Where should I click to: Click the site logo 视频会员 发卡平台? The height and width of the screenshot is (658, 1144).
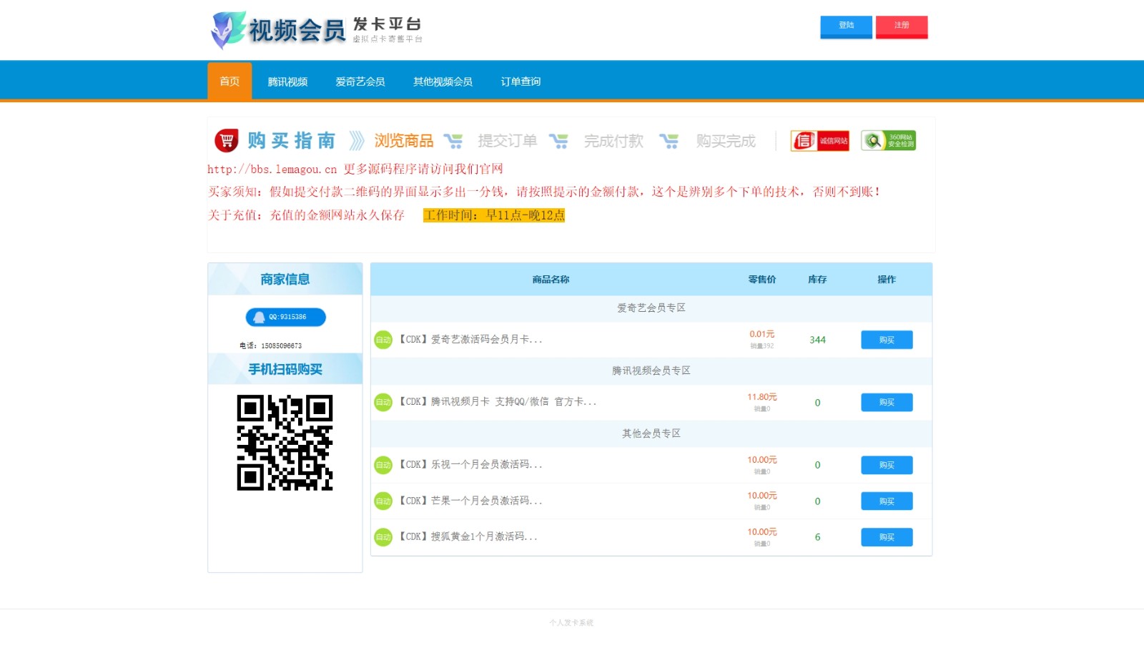[317, 30]
